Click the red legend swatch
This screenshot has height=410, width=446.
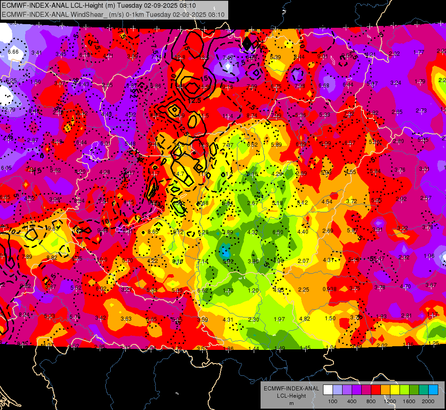point(376,390)
